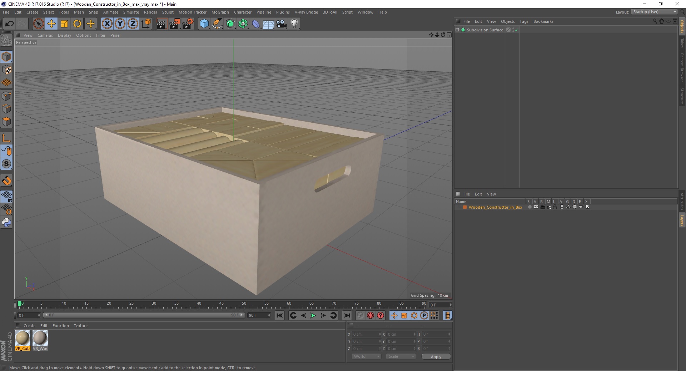Go to start of animation
The image size is (686, 371).
pos(280,315)
